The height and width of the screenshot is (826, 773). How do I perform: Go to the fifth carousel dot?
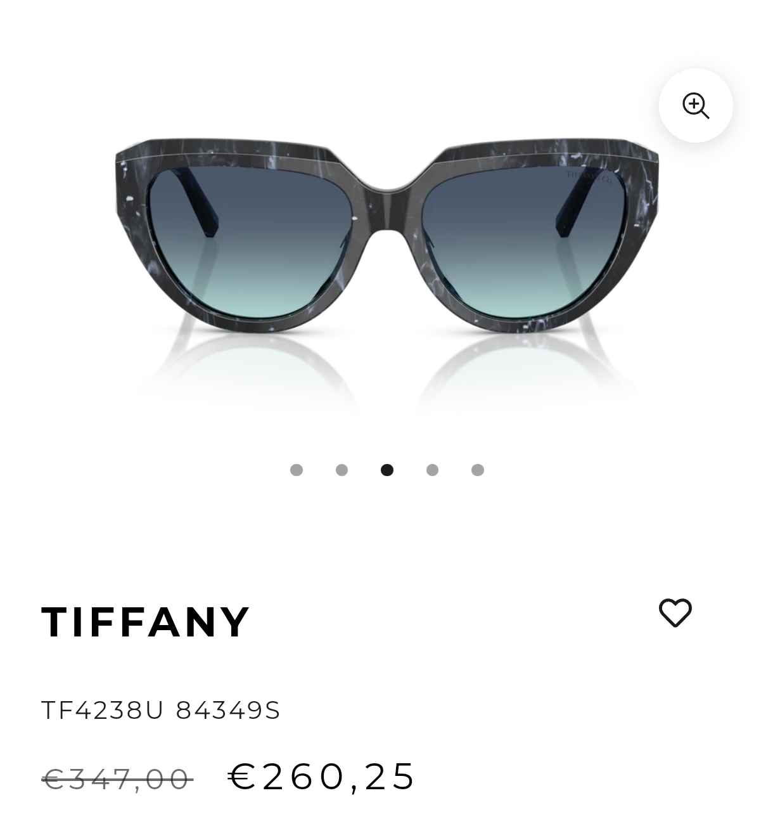click(478, 470)
